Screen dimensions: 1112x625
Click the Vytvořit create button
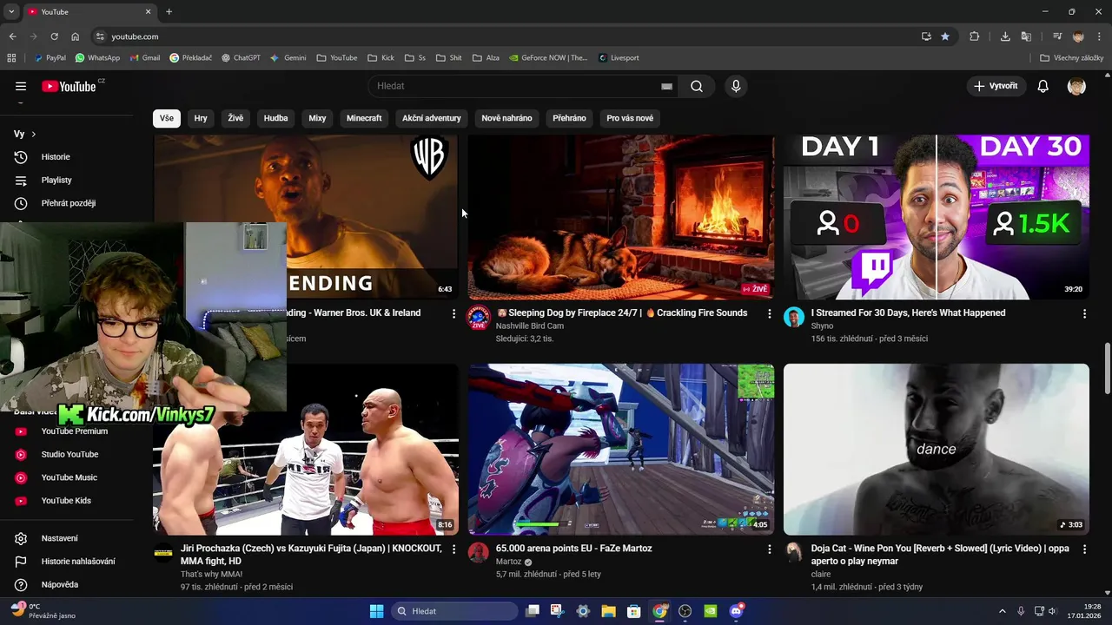pyautogui.click(x=996, y=86)
